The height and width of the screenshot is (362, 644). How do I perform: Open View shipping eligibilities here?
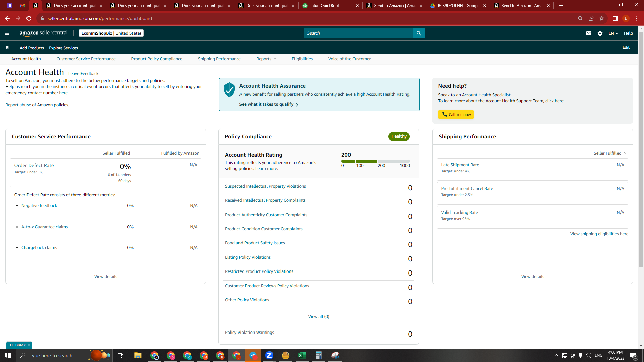(x=599, y=234)
